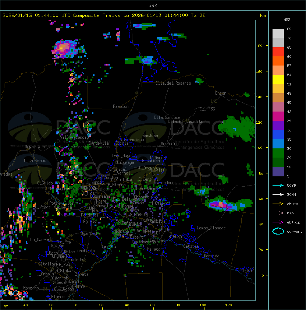
Task: Pick the yellow 54 dBZ color swatch
Action: [278, 79]
